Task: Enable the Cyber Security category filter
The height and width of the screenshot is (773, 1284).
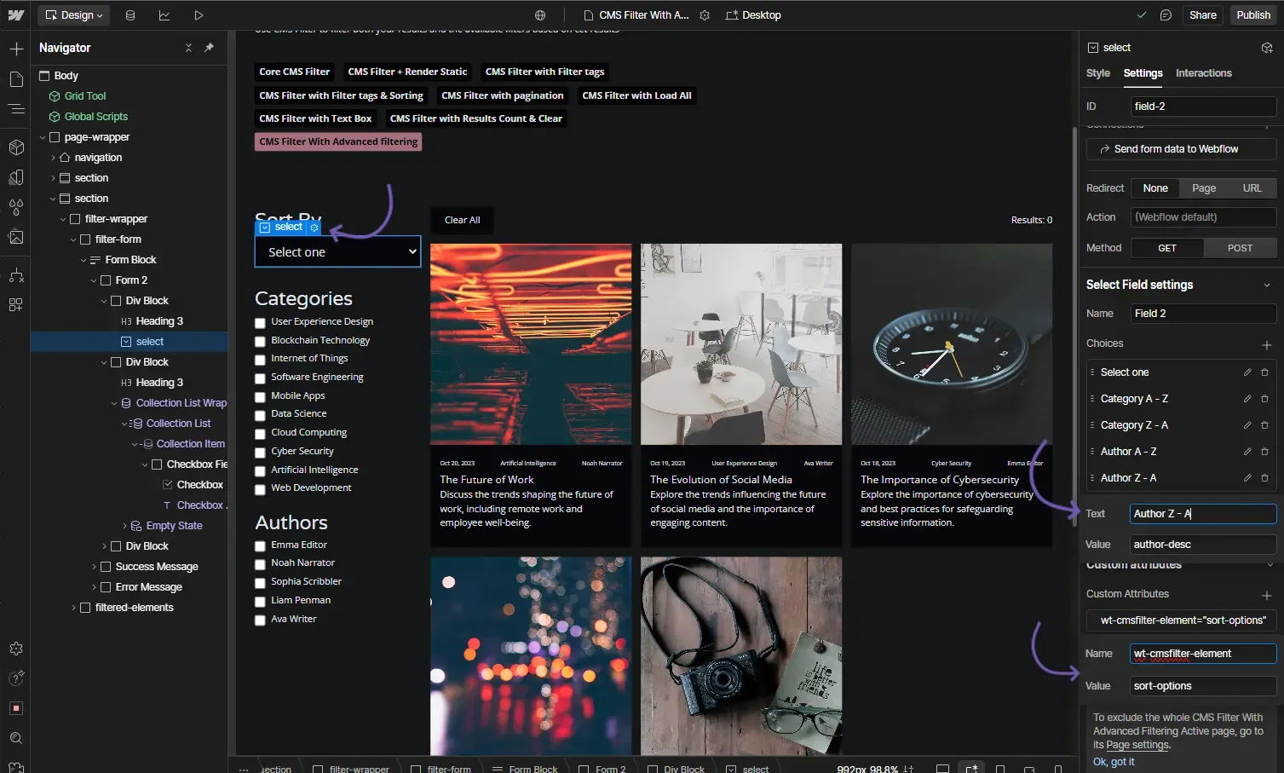Action: click(x=260, y=453)
